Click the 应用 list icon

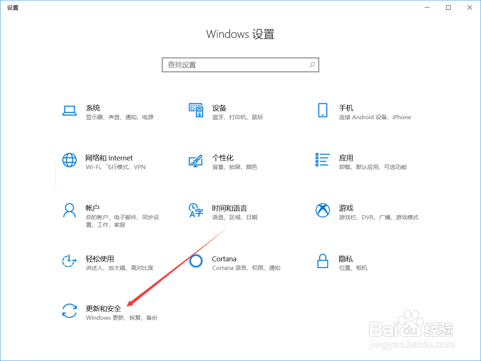tap(322, 160)
